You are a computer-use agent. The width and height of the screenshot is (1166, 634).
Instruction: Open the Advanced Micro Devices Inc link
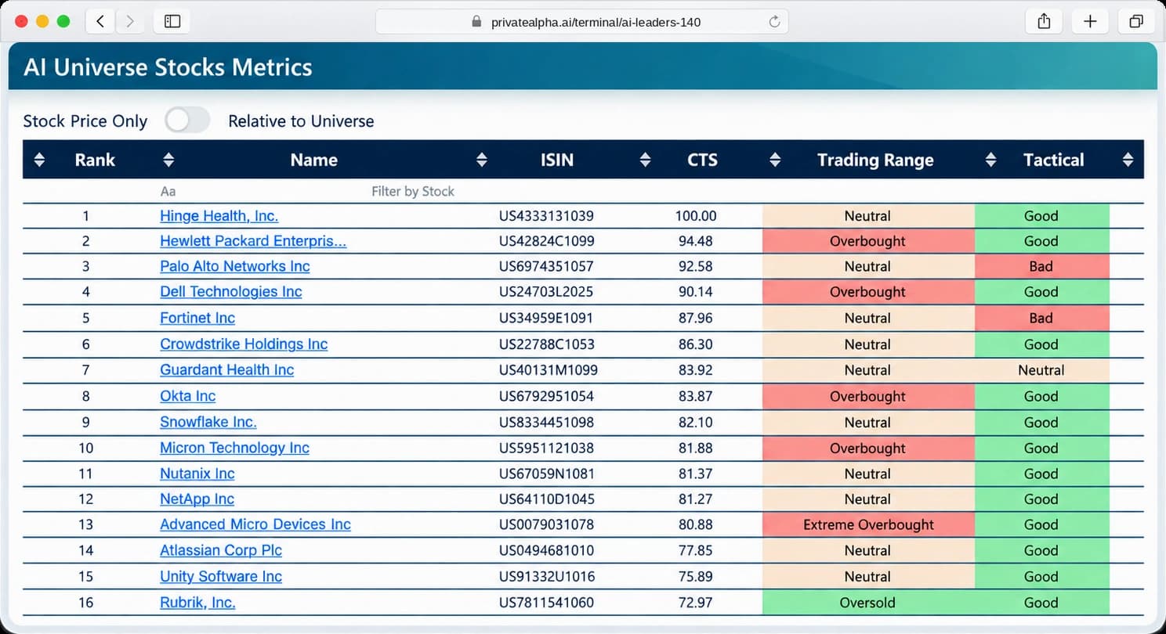tap(255, 524)
